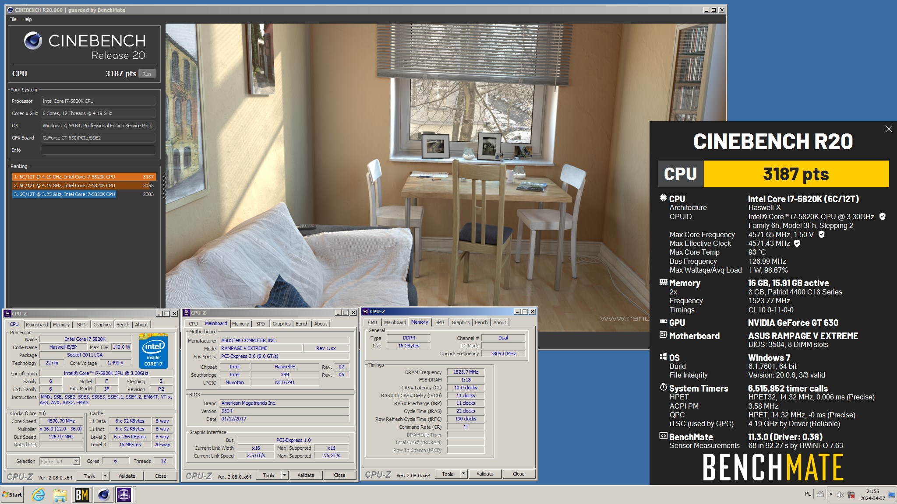Click Motherboard icon in BenchMate panel
The image size is (897, 504).
coord(663,335)
